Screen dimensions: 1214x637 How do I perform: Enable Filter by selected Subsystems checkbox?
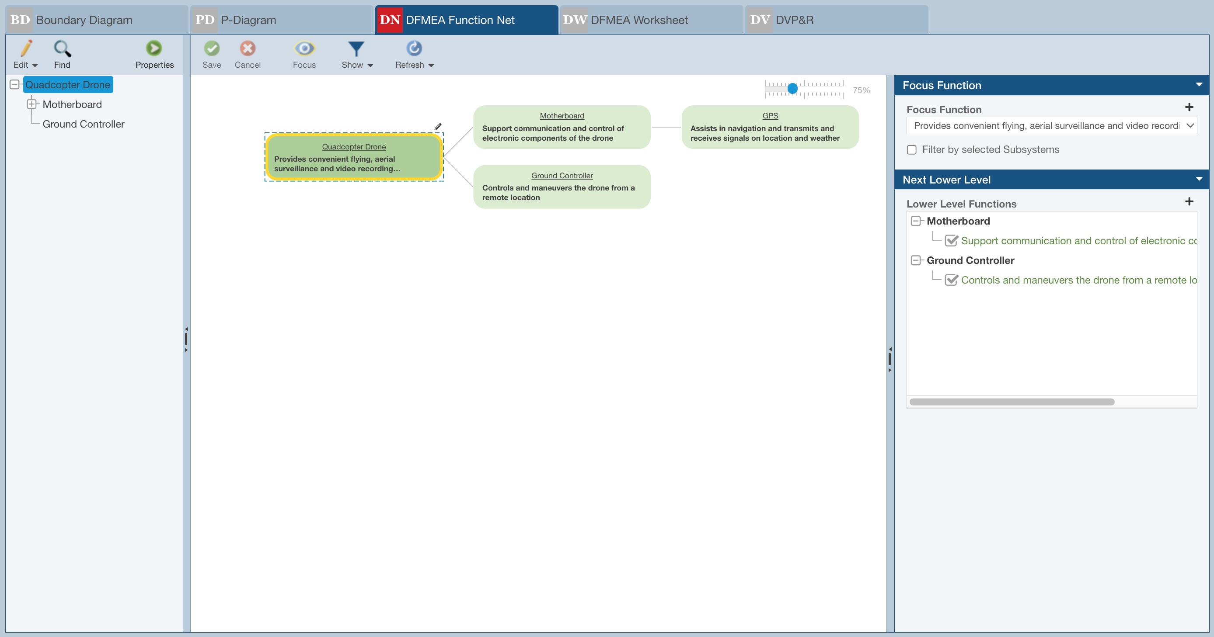(x=911, y=150)
